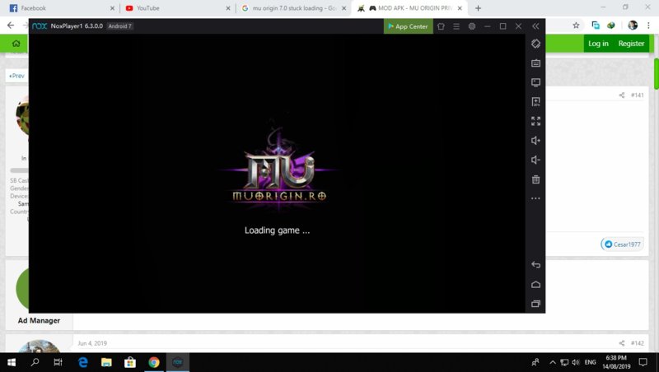The height and width of the screenshot is (372, 659).
Task: Collapse NoxPlayer sidebar with double chevron
Action: coord(535,26)
